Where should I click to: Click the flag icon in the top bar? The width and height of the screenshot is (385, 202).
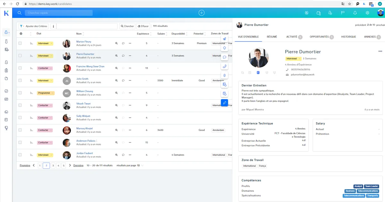click(342, 13)
